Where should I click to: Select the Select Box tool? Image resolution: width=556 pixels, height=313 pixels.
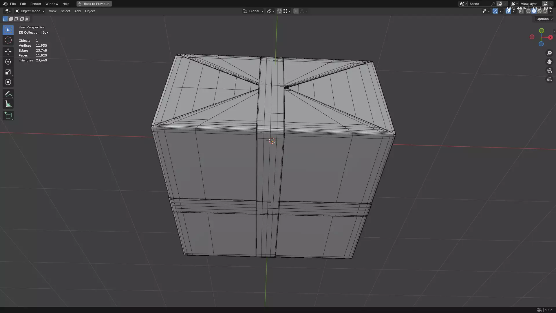pos(8,30)
